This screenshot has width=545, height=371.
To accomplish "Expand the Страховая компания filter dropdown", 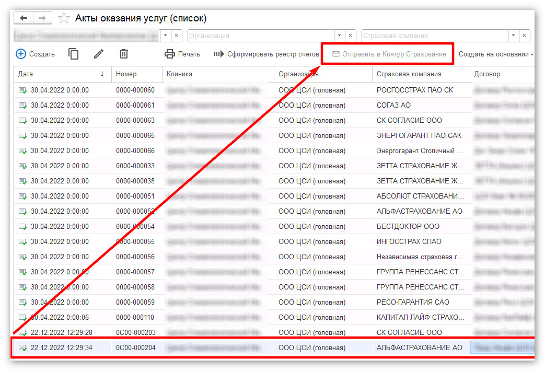I will click(x=513, y=36).
